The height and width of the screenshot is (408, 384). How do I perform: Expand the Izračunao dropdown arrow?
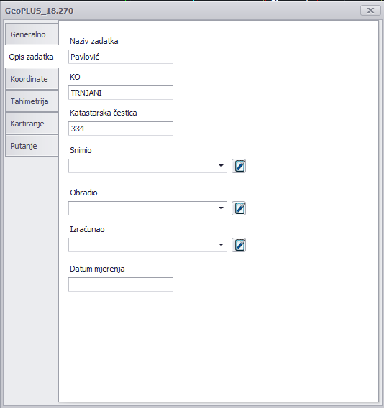click(x=221, y=245)
